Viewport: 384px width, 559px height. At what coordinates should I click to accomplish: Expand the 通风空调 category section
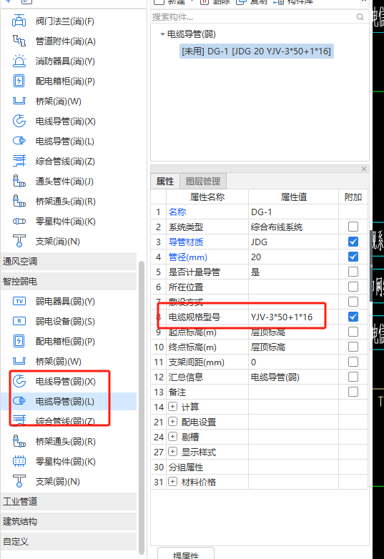69,262
